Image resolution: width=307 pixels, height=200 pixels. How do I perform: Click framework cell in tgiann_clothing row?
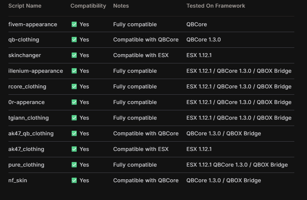coord(239,118)
